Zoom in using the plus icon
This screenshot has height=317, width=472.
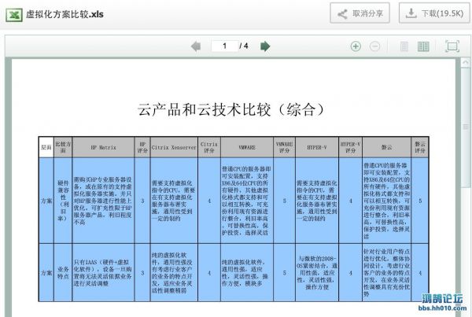coord(356,46)
